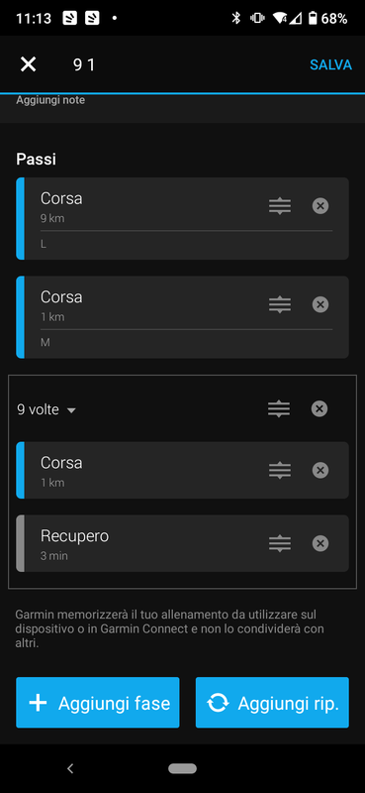
Task: Tap the Aggiungi note field
Action: pos(182,105)
